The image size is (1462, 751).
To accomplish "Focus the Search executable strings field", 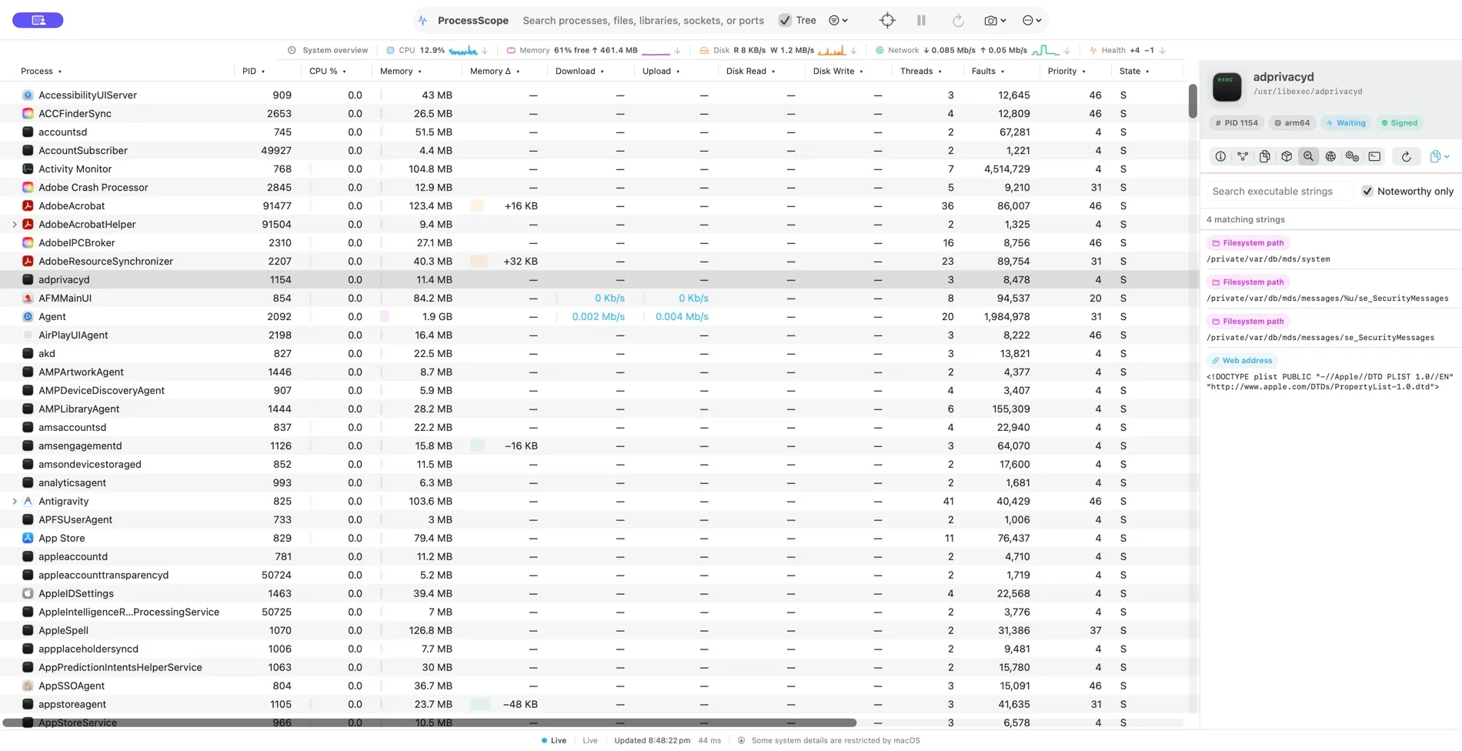I will click(1279, 191).
